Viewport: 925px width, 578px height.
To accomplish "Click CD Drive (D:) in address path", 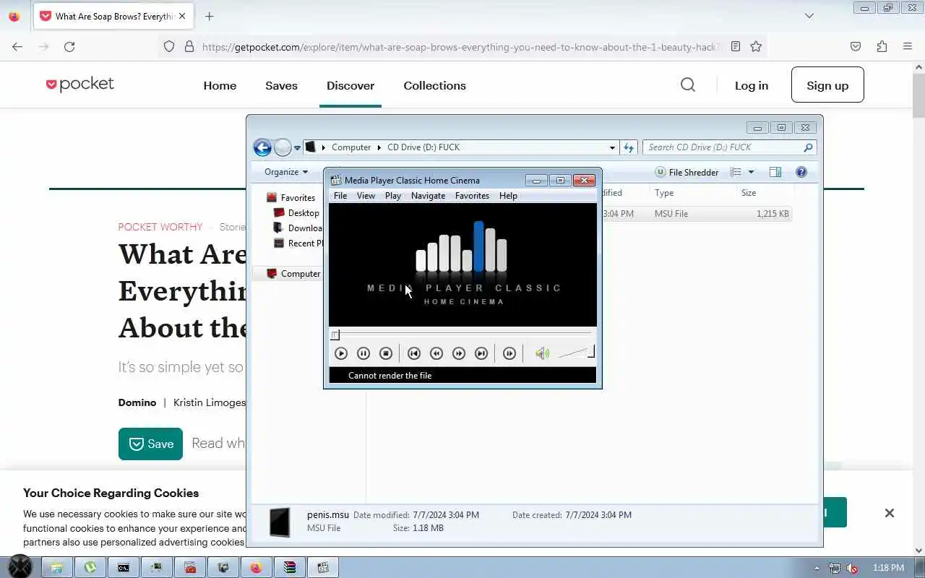I will pyautogui.click(x=423, y=147).
